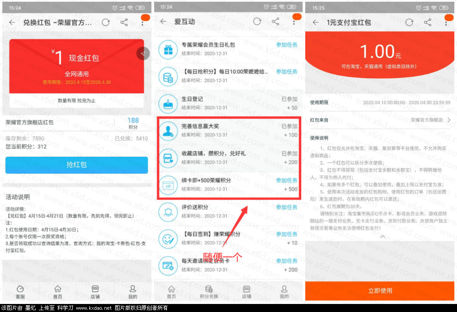
Task: Tap the 活动说明 heading
Action: tap(18, 197)
